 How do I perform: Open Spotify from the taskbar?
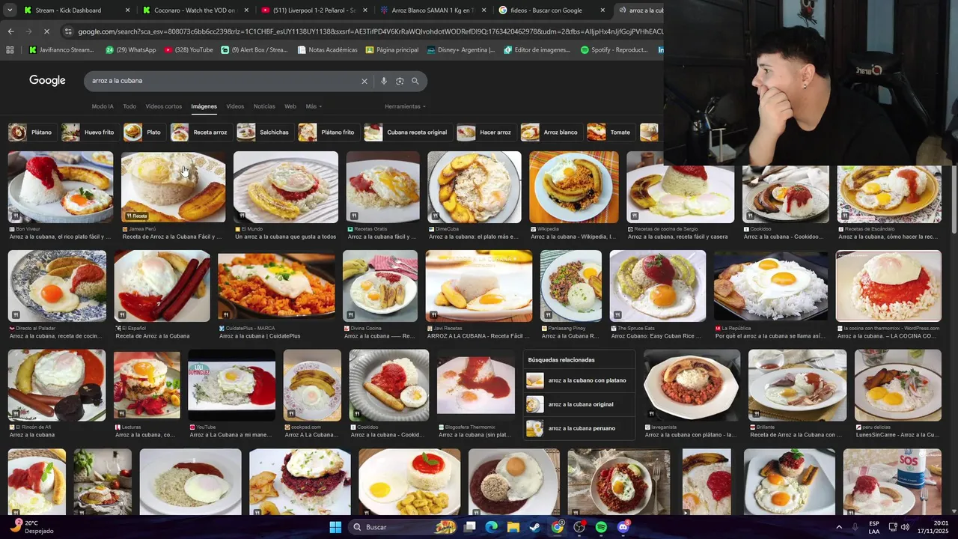pyautogui.click(x=601, y=527)
